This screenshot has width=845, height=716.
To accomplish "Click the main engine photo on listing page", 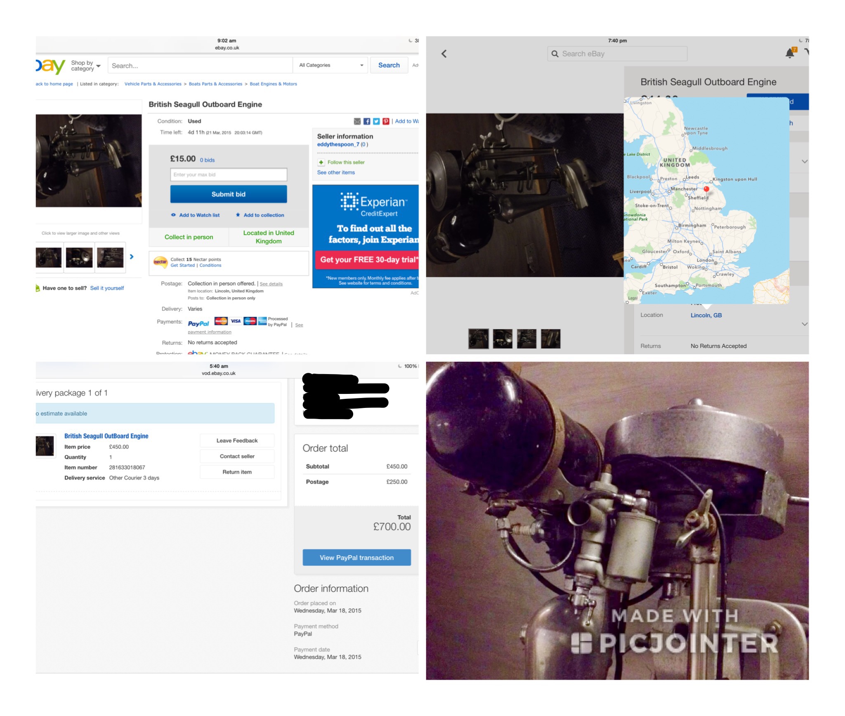I will 89,161.
